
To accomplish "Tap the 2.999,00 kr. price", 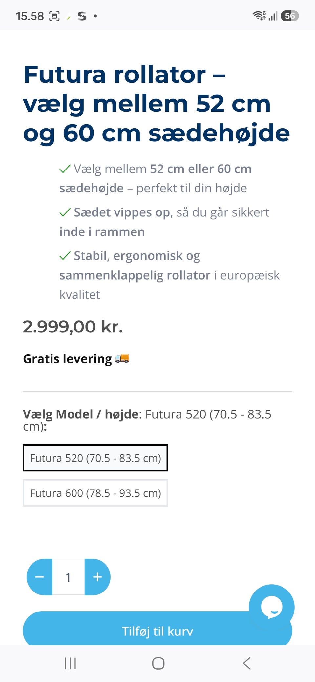I will 73,327.
